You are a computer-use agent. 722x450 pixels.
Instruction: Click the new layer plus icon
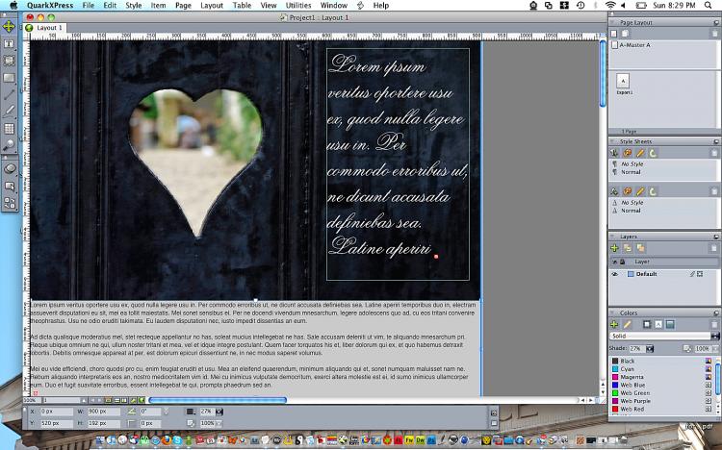(x=614, y=248)
